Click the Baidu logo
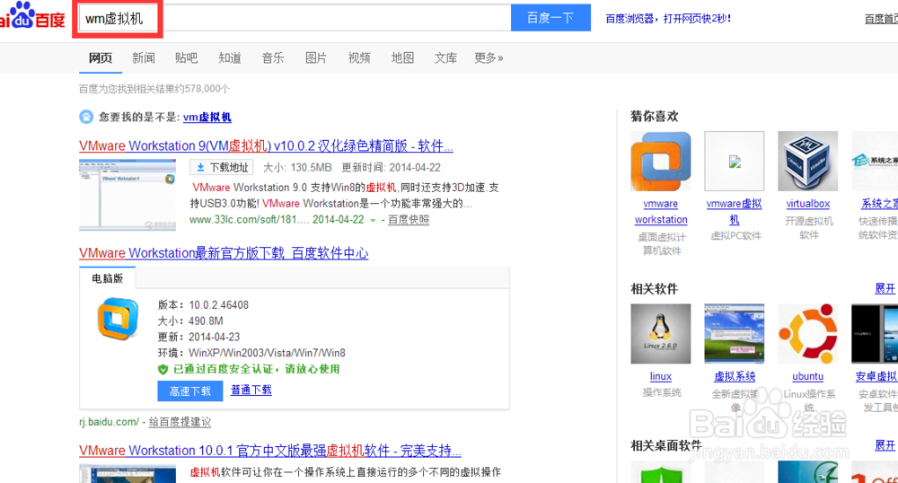This screenshot has width=898, height=483. point(32,16)
